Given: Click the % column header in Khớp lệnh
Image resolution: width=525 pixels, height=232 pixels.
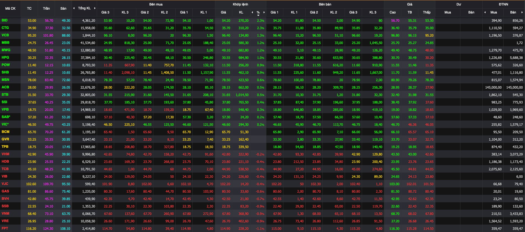Looking at the screenshot, I should pyautogui.click(x=258, y=12).
